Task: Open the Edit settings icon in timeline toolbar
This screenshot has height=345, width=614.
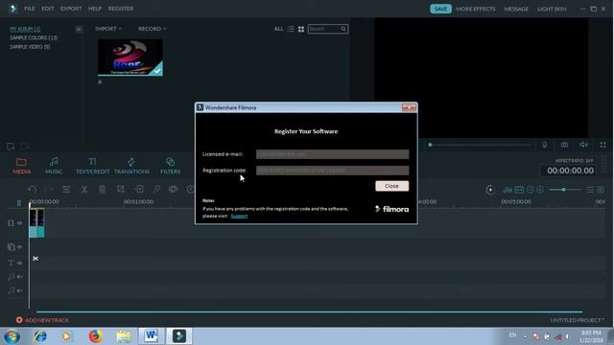Action: [66, 190]
